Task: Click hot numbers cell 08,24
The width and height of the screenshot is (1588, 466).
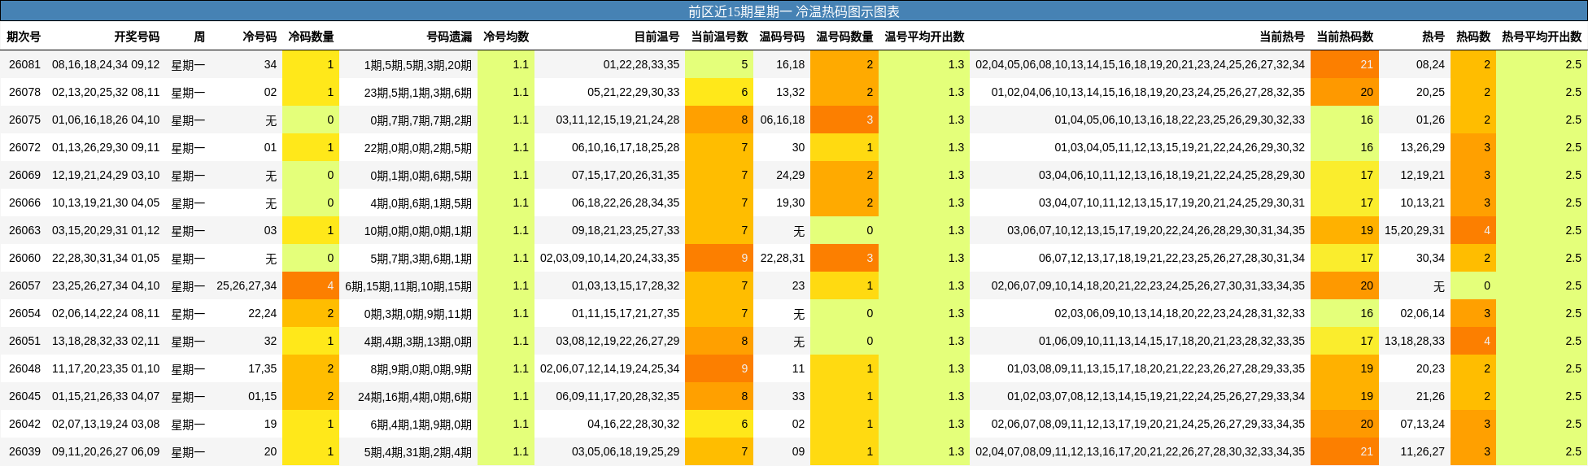Action: point(1430,64)
